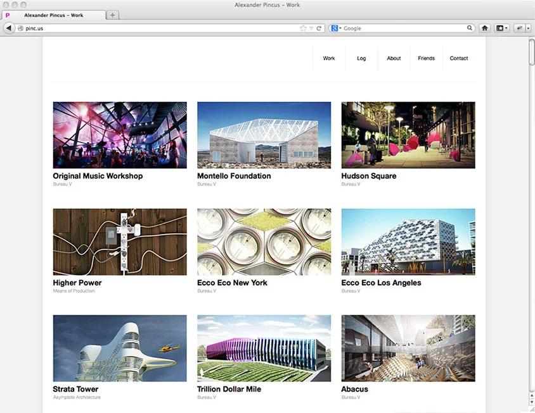Click the Strata Tower title link
The height and width of the screenshot is (413, 535).
click(75, 389)
